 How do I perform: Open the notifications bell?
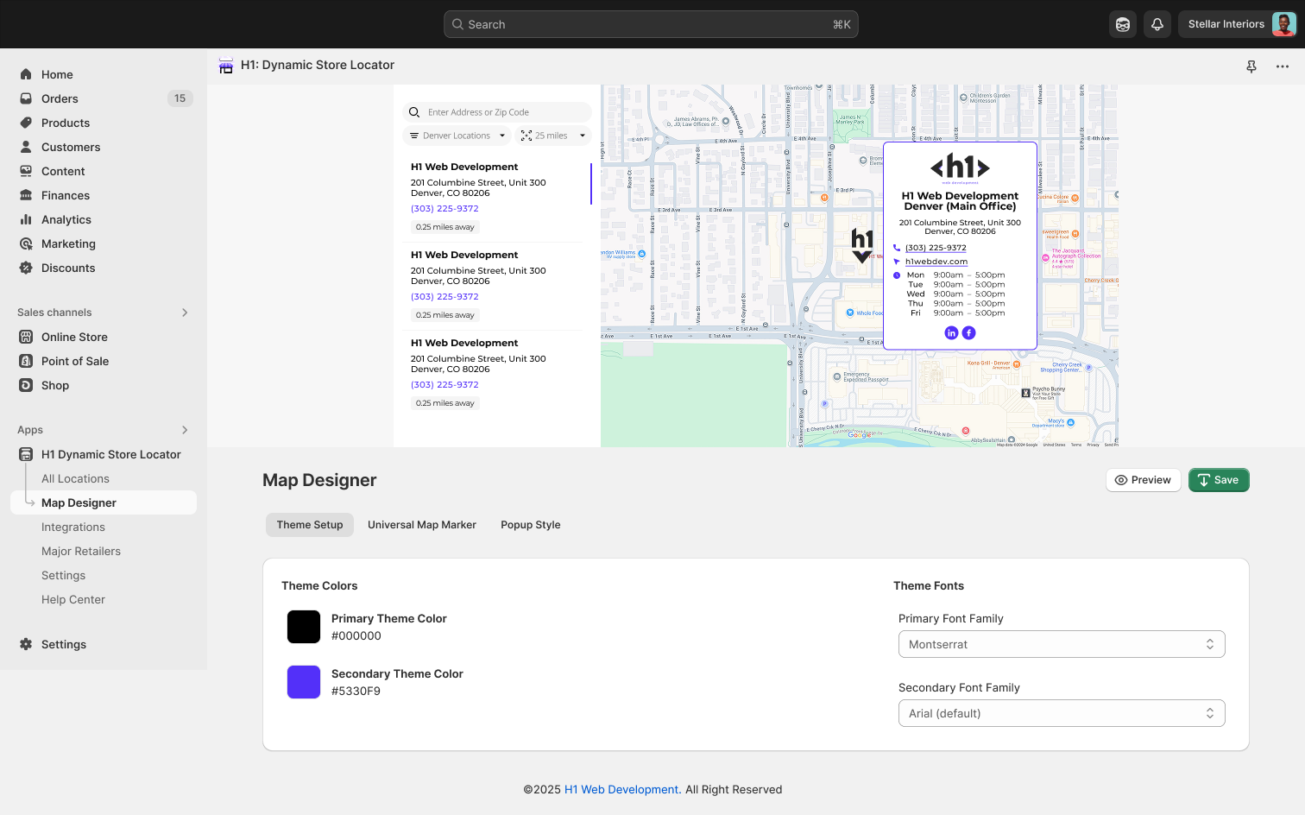coord(1157,24)
